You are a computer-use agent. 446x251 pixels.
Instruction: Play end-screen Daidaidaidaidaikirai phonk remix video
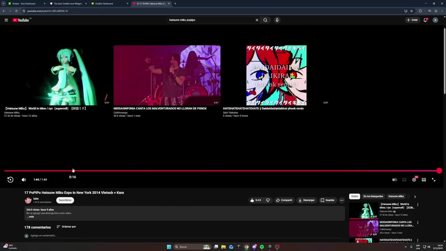point(276,75)
